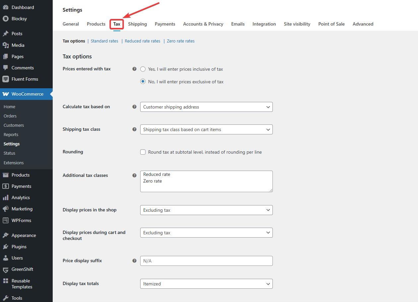Image resolution: width=418 pixels, height=302 pixels.
Task: Open the Standard rates link
Action: (104, 41)
